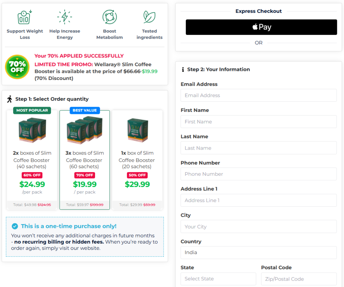Click 'Step 2: Your Information' heading
Viewport: 344px width, 287px height.
pyautogui.click(x=218, y=70)
